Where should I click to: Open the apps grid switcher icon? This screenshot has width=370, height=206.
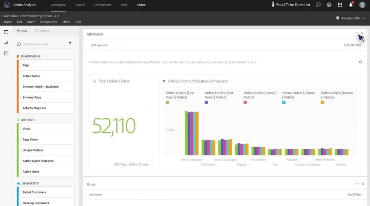tap(340, 5)
